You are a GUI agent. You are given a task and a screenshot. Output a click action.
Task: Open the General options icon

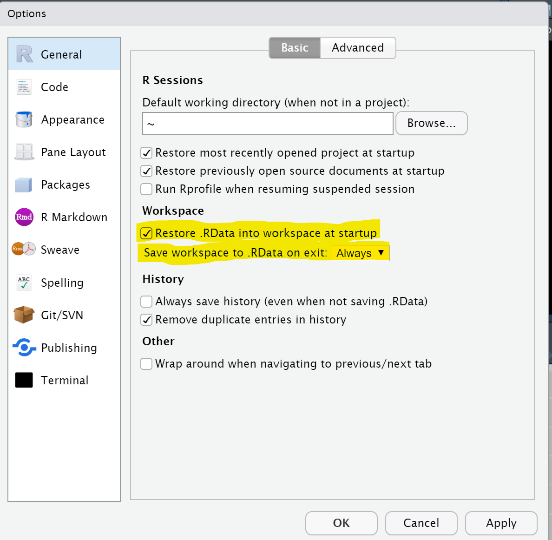tap(25, 54)
